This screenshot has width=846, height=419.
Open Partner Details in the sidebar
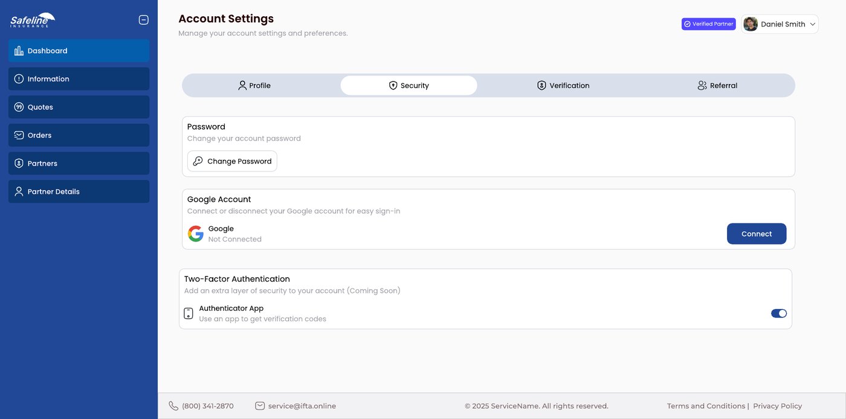[79, 191]
